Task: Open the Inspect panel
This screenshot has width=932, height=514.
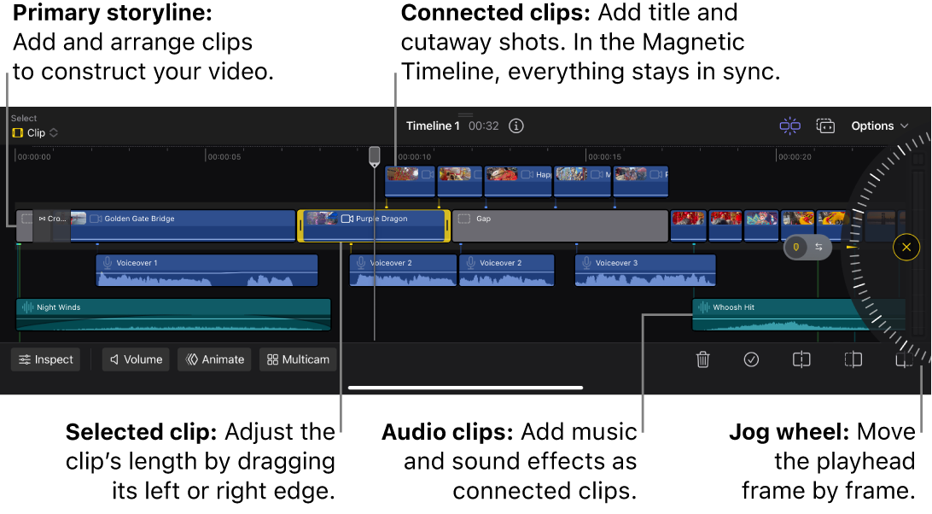Action: pos(45,359)
